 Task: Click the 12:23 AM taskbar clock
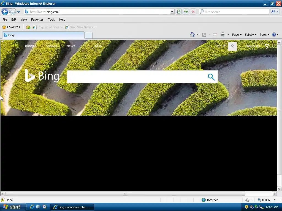pos(272,207)
